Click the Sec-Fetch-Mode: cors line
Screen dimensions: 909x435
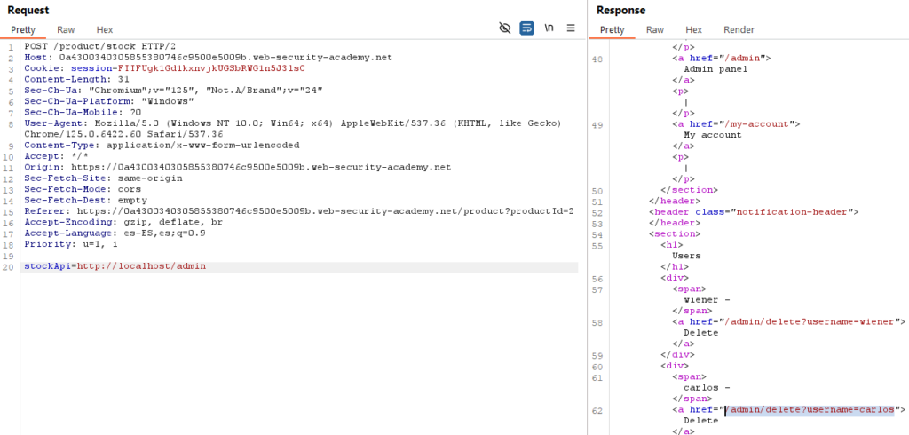coord(83,190)
